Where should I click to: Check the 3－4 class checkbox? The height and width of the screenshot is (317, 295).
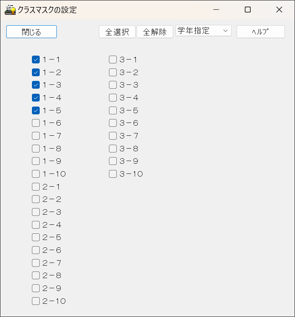click(113, 98)
